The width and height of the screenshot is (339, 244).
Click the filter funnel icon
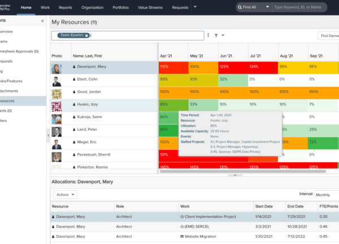[x=216, y=35]
